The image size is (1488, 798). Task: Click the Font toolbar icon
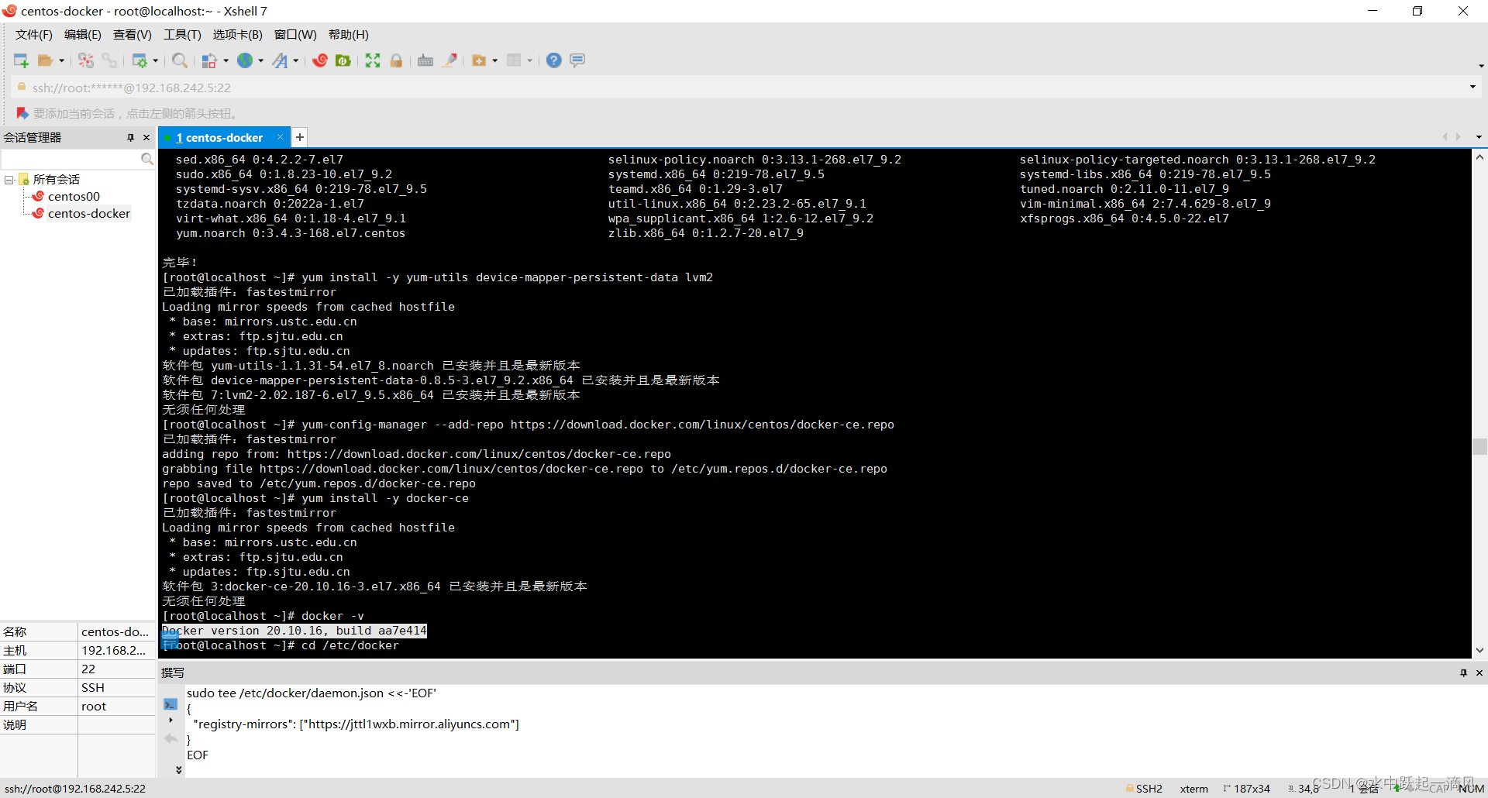click(x=280, y=60)
